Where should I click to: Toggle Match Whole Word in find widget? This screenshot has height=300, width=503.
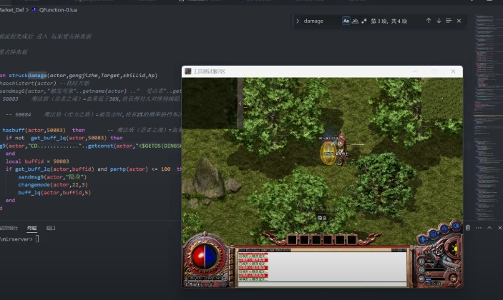pos(356,21)
